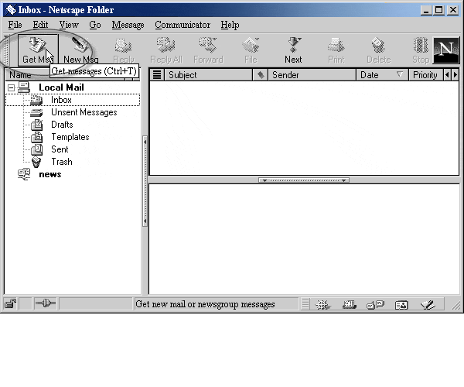
Task: Click the Reply toolbar icon
Action: point(124,50)
